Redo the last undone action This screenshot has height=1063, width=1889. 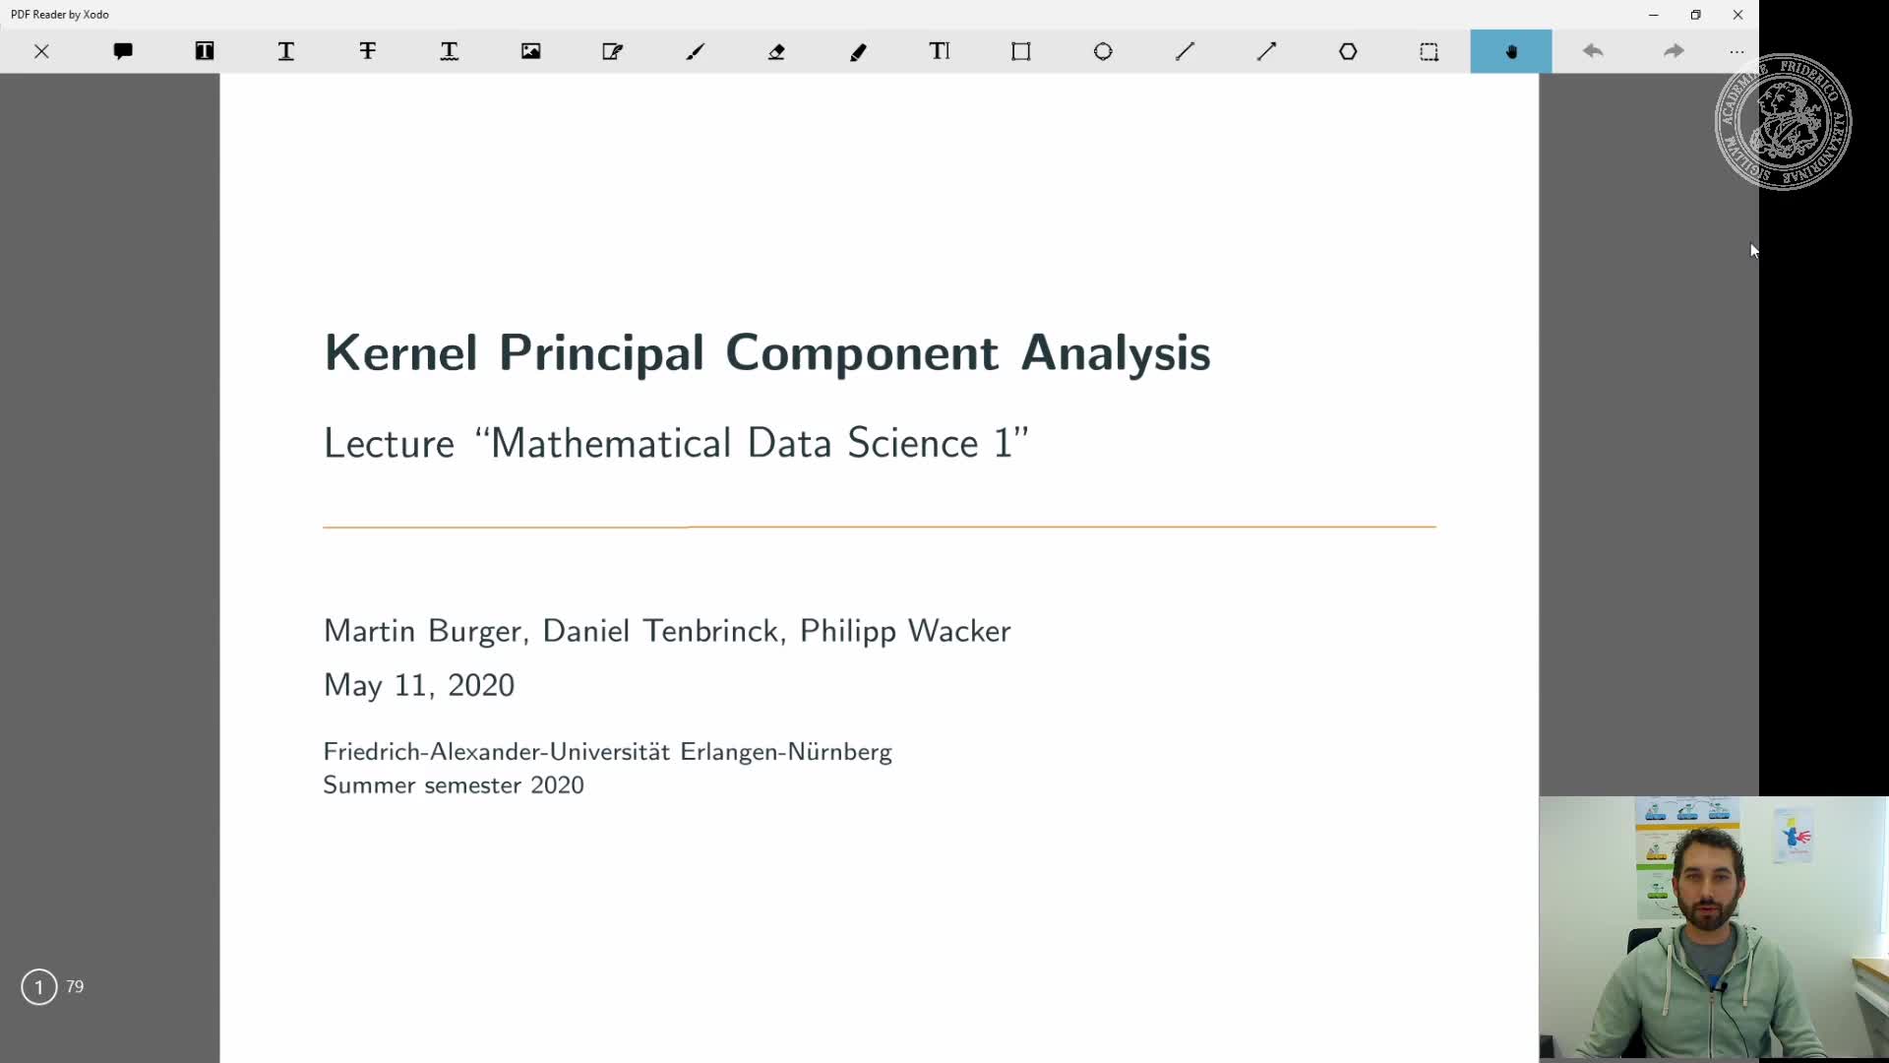coord(1674,51)
